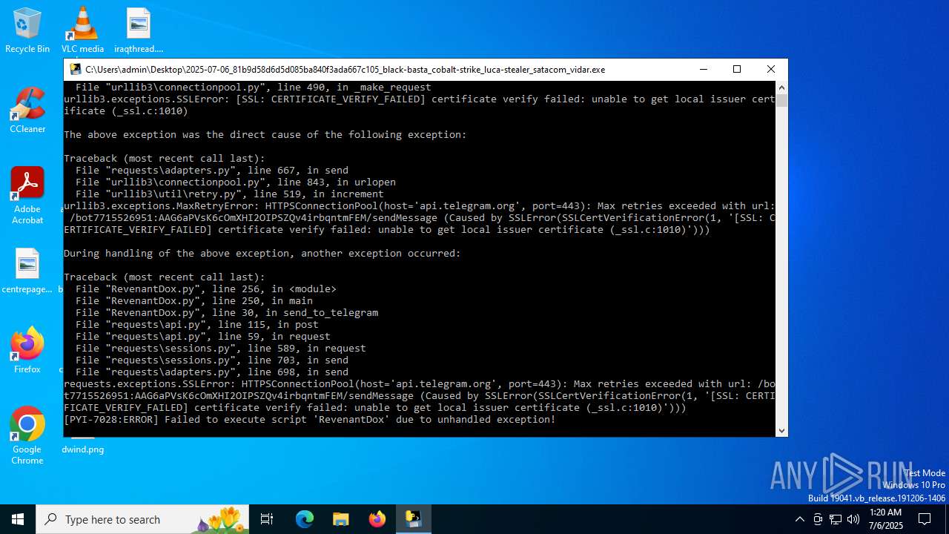
Task: Click 'During handling of the above exception' line
Action: [x=262, y=254]
